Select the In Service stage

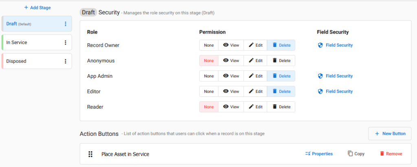[x=37, y=42]
